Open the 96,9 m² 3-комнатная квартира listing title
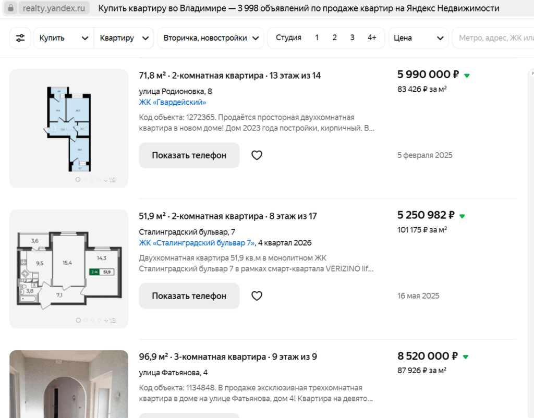Viewport: 534px width, 418px height. click(x=228, y=356)
